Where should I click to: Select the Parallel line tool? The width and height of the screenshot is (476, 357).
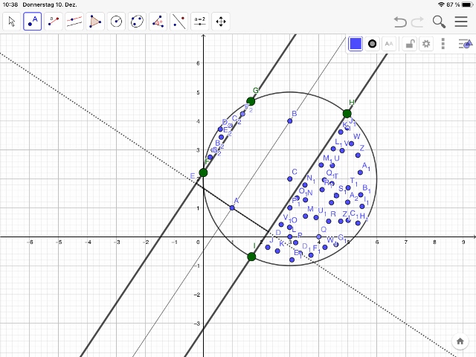pos(74,22)
